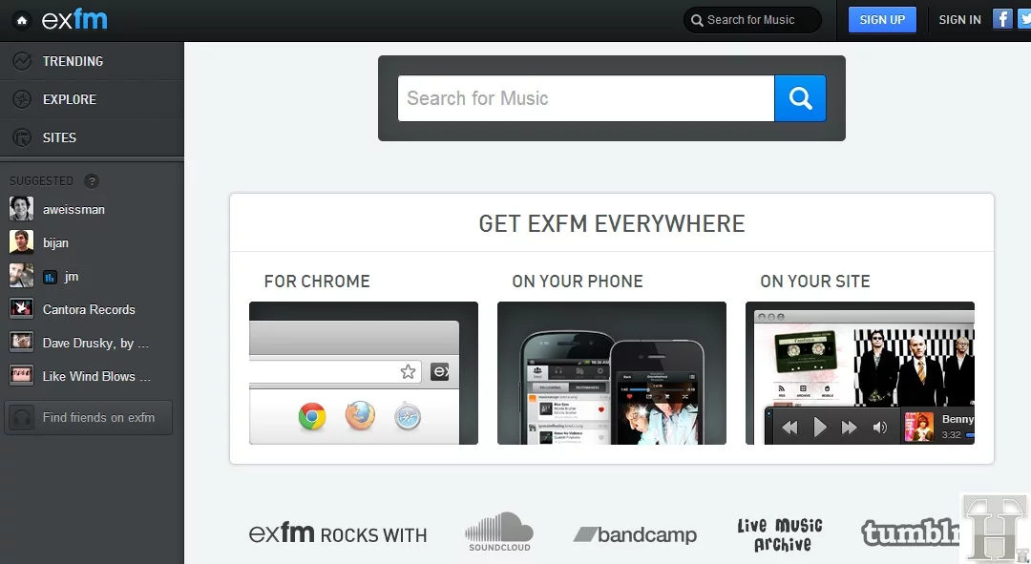Click the fast-forward button in site player
This screenshot has height=564, width=1031.
click(x=849, y=428)
